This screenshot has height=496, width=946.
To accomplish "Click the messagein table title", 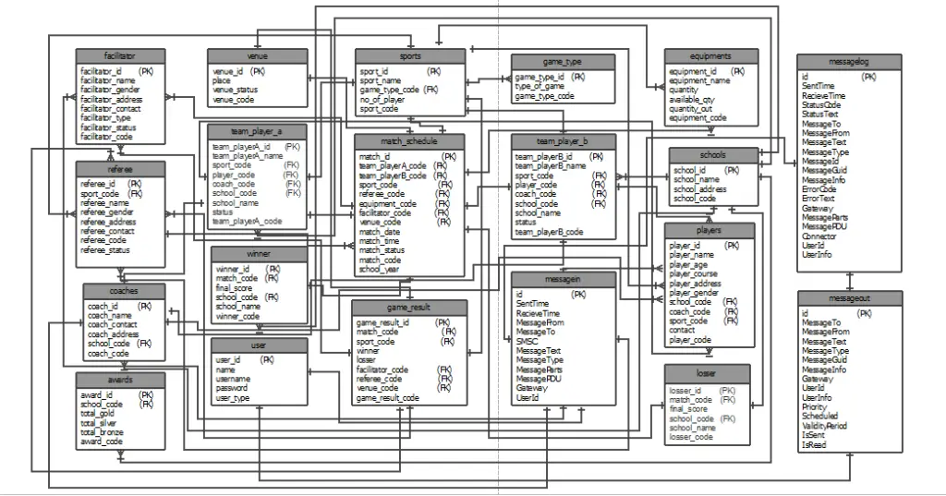I will [x=563, y=279].
